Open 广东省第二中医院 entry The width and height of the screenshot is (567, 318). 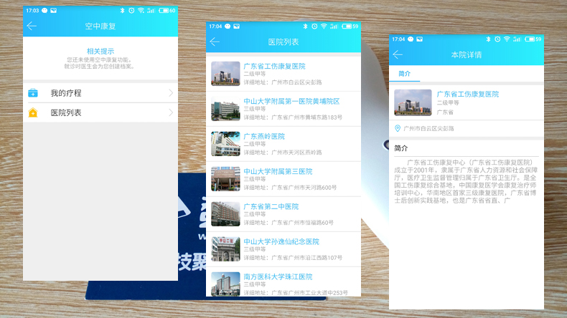click(x=283, y=214)
